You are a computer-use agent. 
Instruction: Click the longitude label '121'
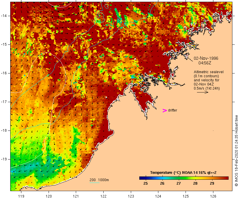pyautogui.click(x=76, y=196)
